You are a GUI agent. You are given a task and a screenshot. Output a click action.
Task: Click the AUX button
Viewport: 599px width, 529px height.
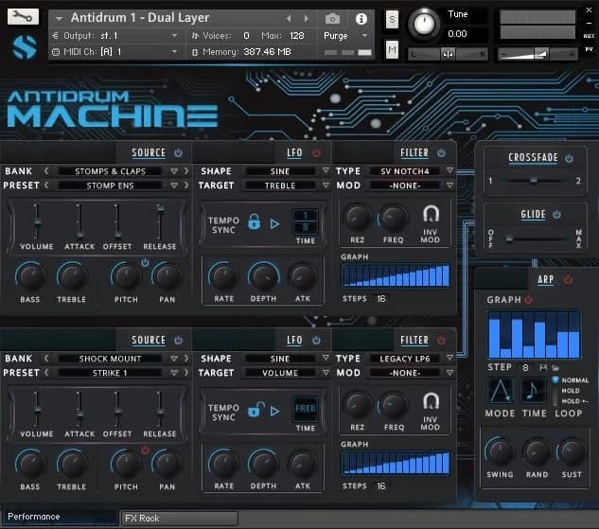pyautogui.click(x=589, y=36)
